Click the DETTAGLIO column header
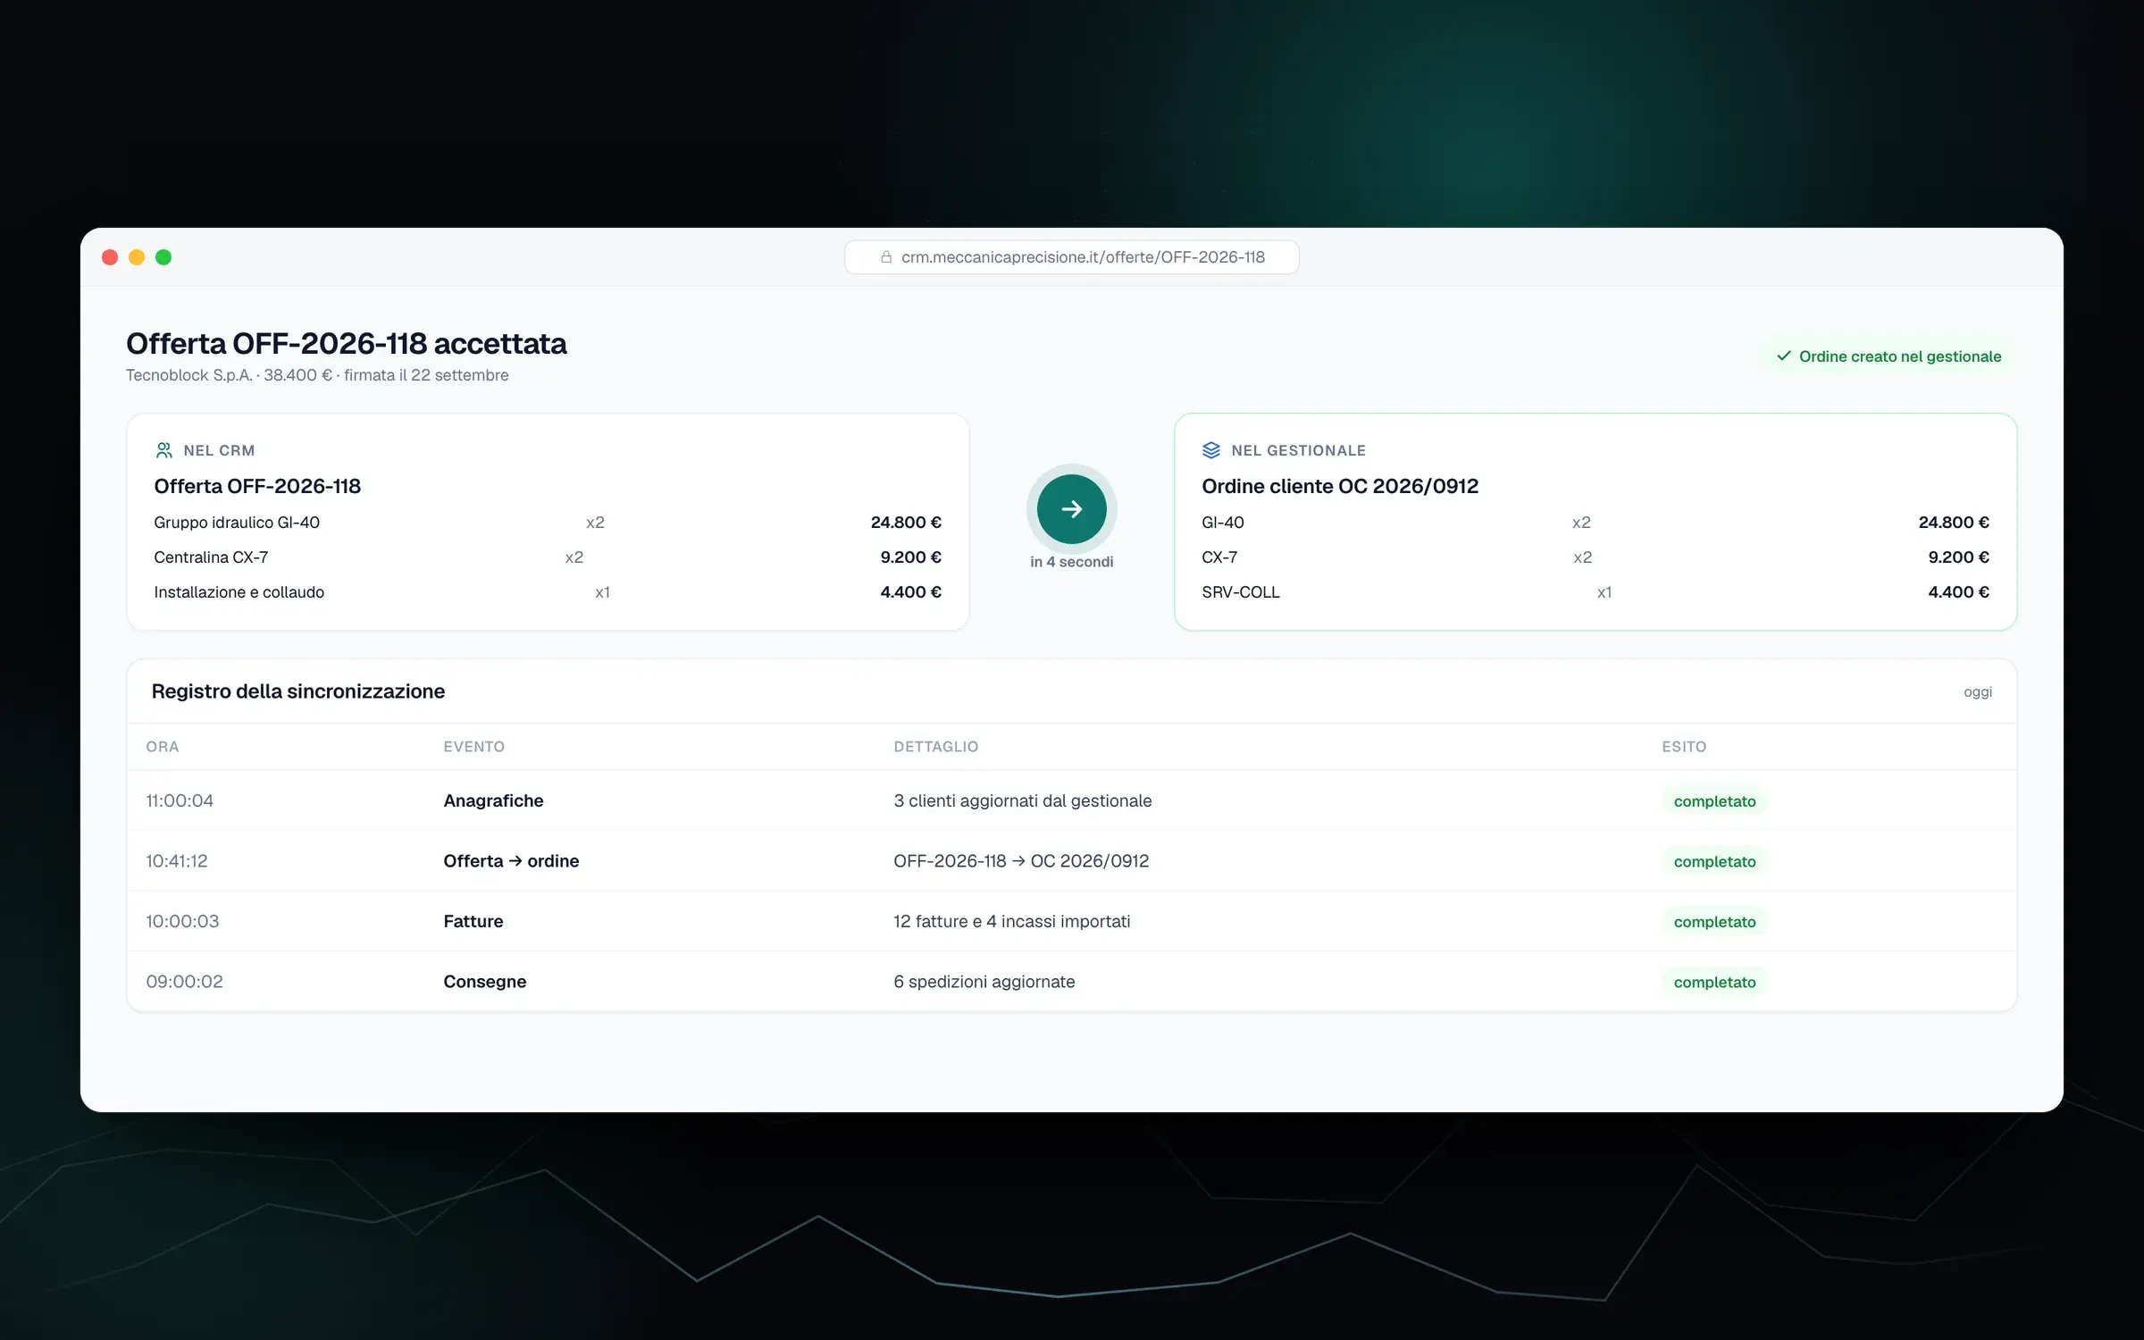The image size is (2144, 1340). (935, 747)
